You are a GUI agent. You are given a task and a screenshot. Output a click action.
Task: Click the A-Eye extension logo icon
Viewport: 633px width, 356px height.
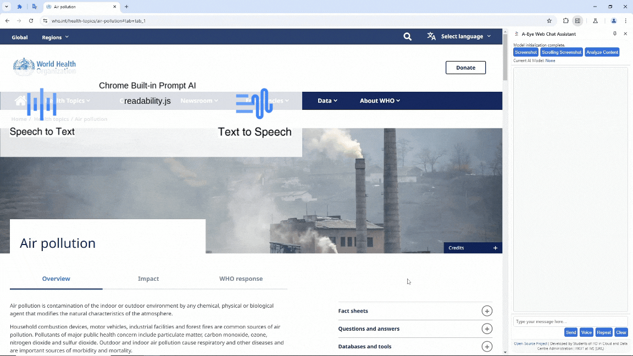coord(517,34)
